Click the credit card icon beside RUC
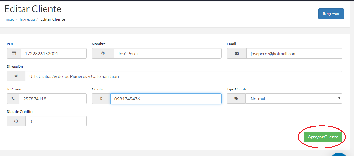This screenshot has width=354, height=156. (x=14, y=53)
